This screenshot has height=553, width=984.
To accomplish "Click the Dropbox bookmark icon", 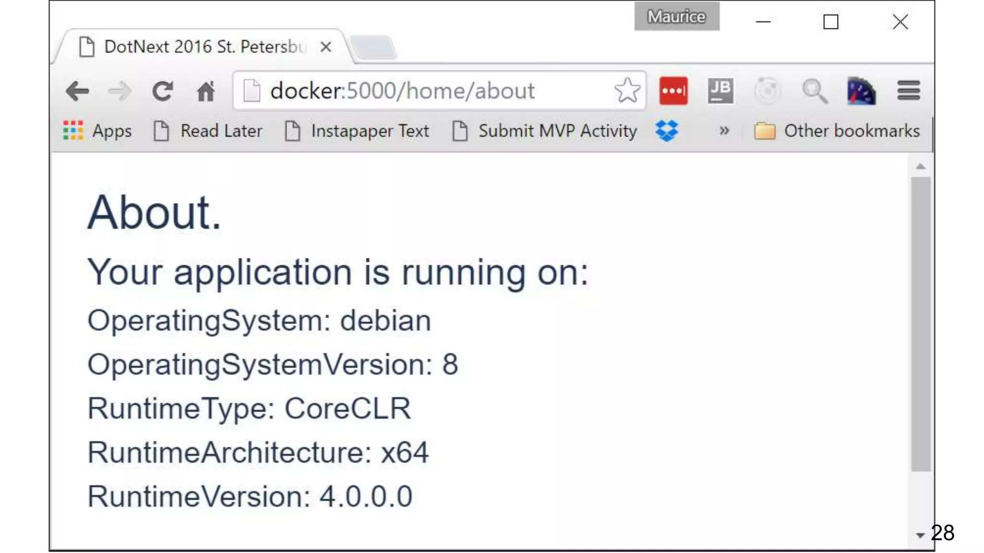I will pos(666,131).
